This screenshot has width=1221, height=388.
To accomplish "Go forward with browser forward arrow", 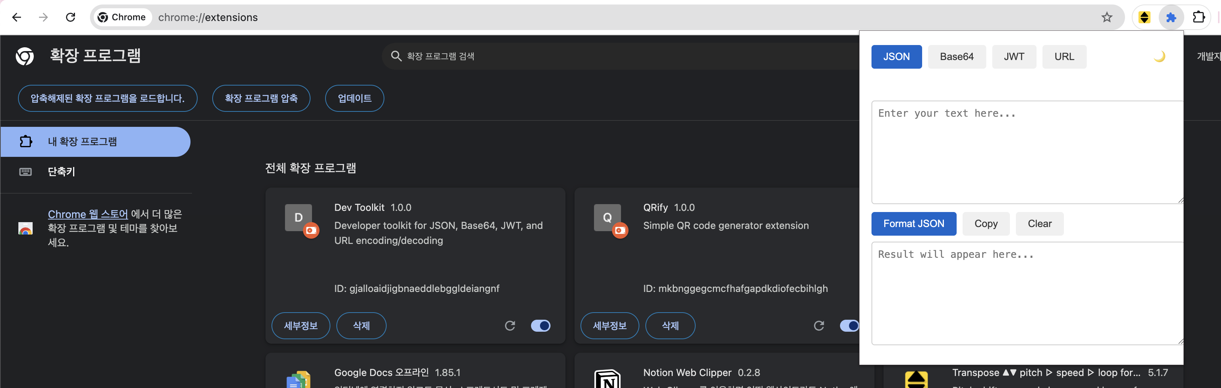I will [x=43, y=18].
